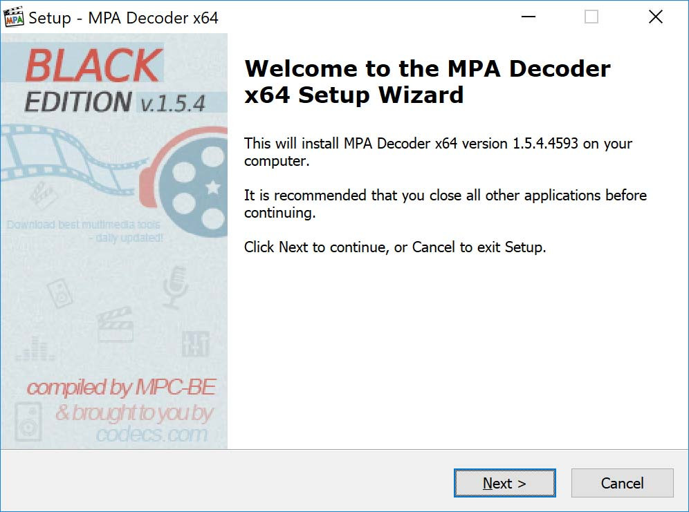Click the 'compiled by MPC-BE' text
This screenshot has height=512, width=689.
(121, 387)
